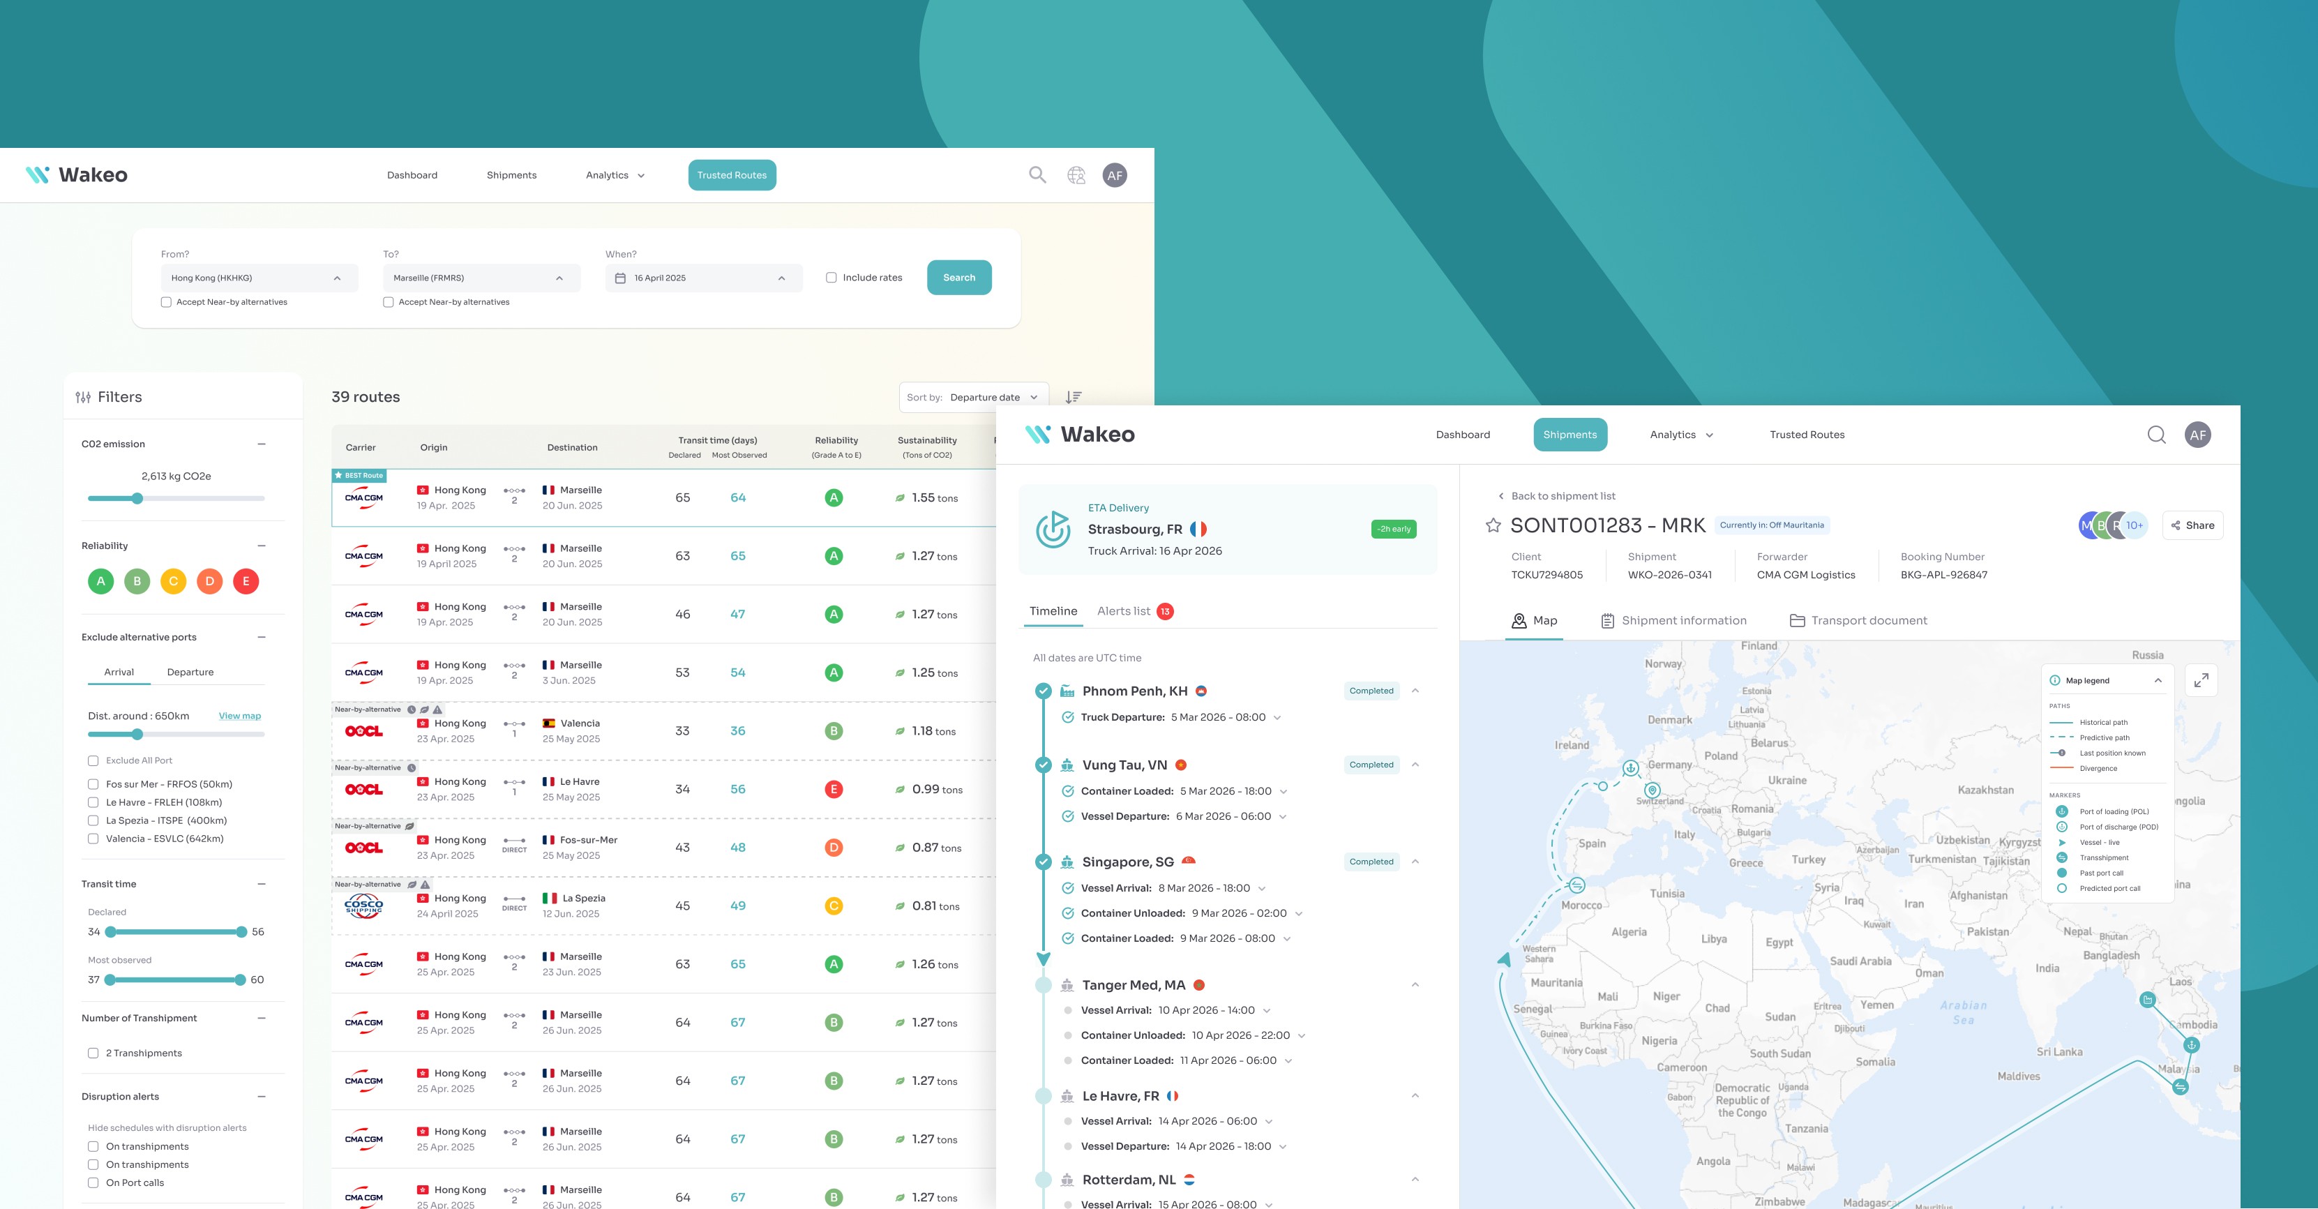Click the search icon in Shipments window

click(2157, 435)
